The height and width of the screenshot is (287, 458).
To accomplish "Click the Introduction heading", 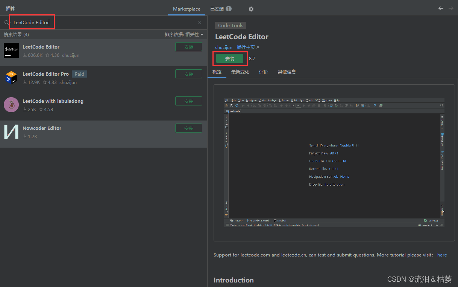I will 234,280.
